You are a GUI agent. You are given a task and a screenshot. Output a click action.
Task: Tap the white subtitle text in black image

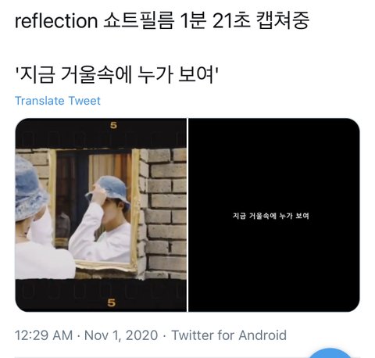click(271, 216)
